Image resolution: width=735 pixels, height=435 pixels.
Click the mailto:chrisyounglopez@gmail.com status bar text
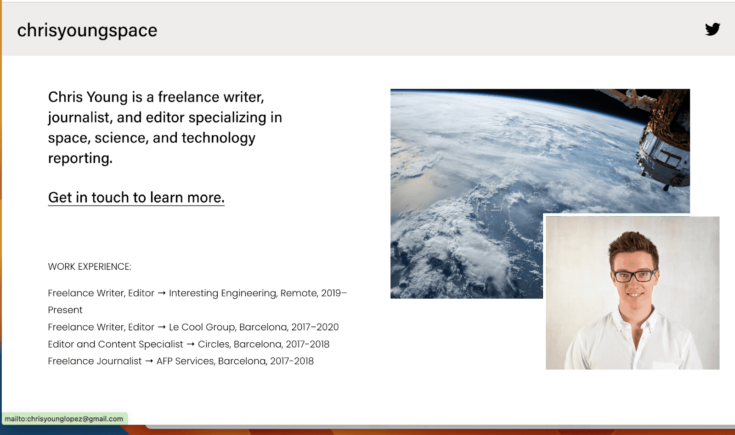click(x=64, y=418)
